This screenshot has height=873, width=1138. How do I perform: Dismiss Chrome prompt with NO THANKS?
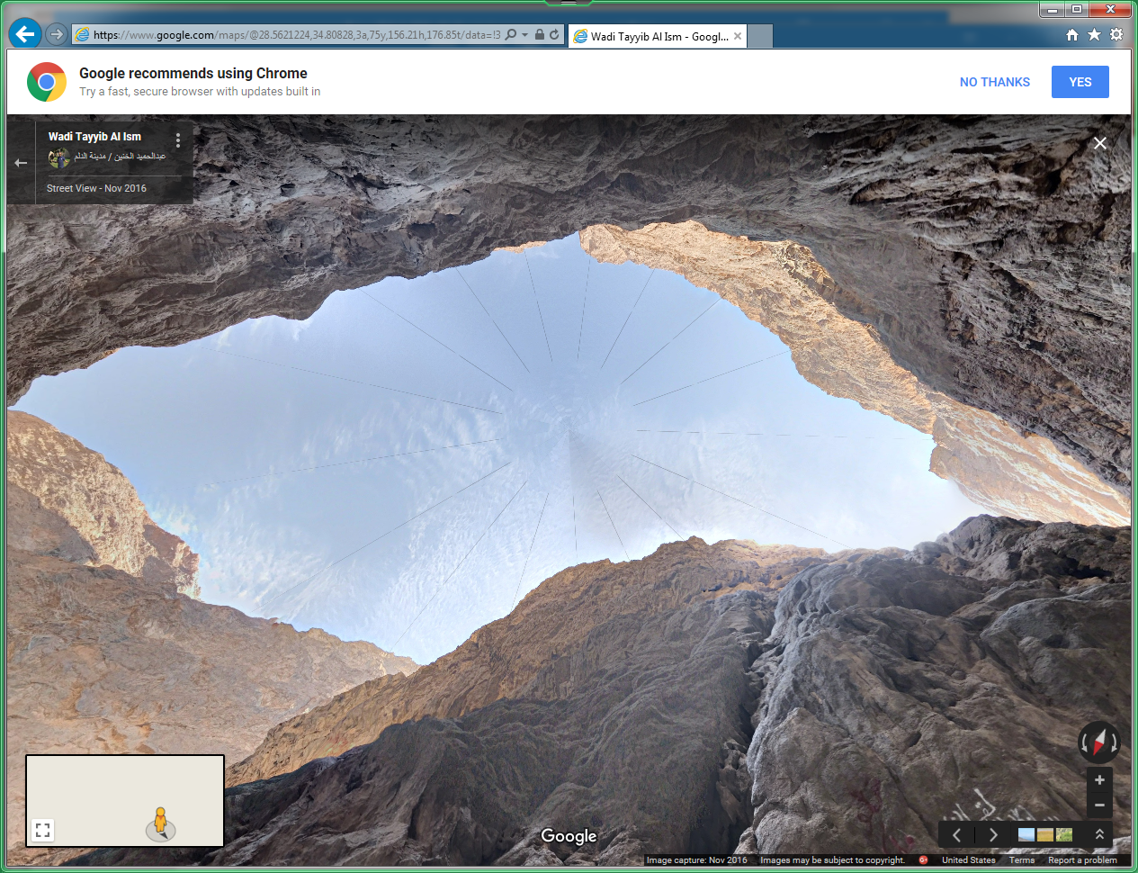pos(994,82)
